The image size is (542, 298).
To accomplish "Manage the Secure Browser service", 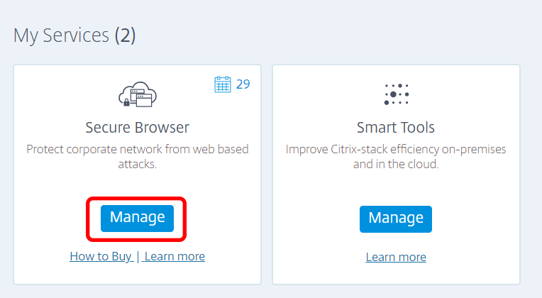I will (137, 218).
